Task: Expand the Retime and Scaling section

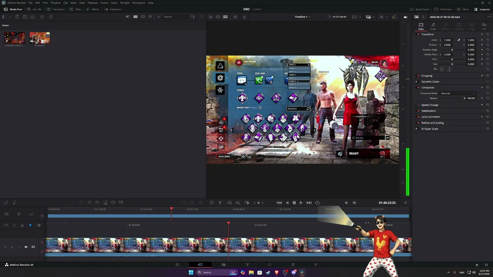Action: click(x=433, y=123)
